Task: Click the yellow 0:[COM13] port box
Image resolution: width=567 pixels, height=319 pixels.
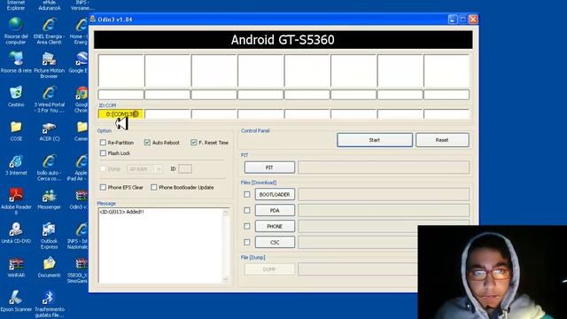Action: [x=120, y=114]
